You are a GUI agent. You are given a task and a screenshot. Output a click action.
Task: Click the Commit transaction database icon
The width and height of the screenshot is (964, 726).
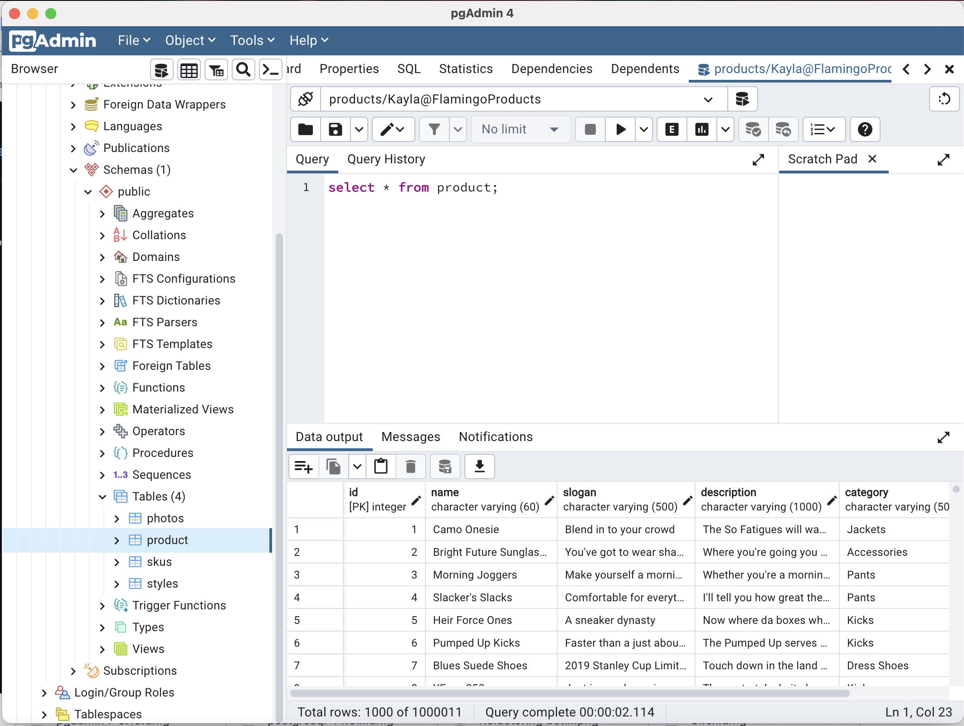coord(753,130)
